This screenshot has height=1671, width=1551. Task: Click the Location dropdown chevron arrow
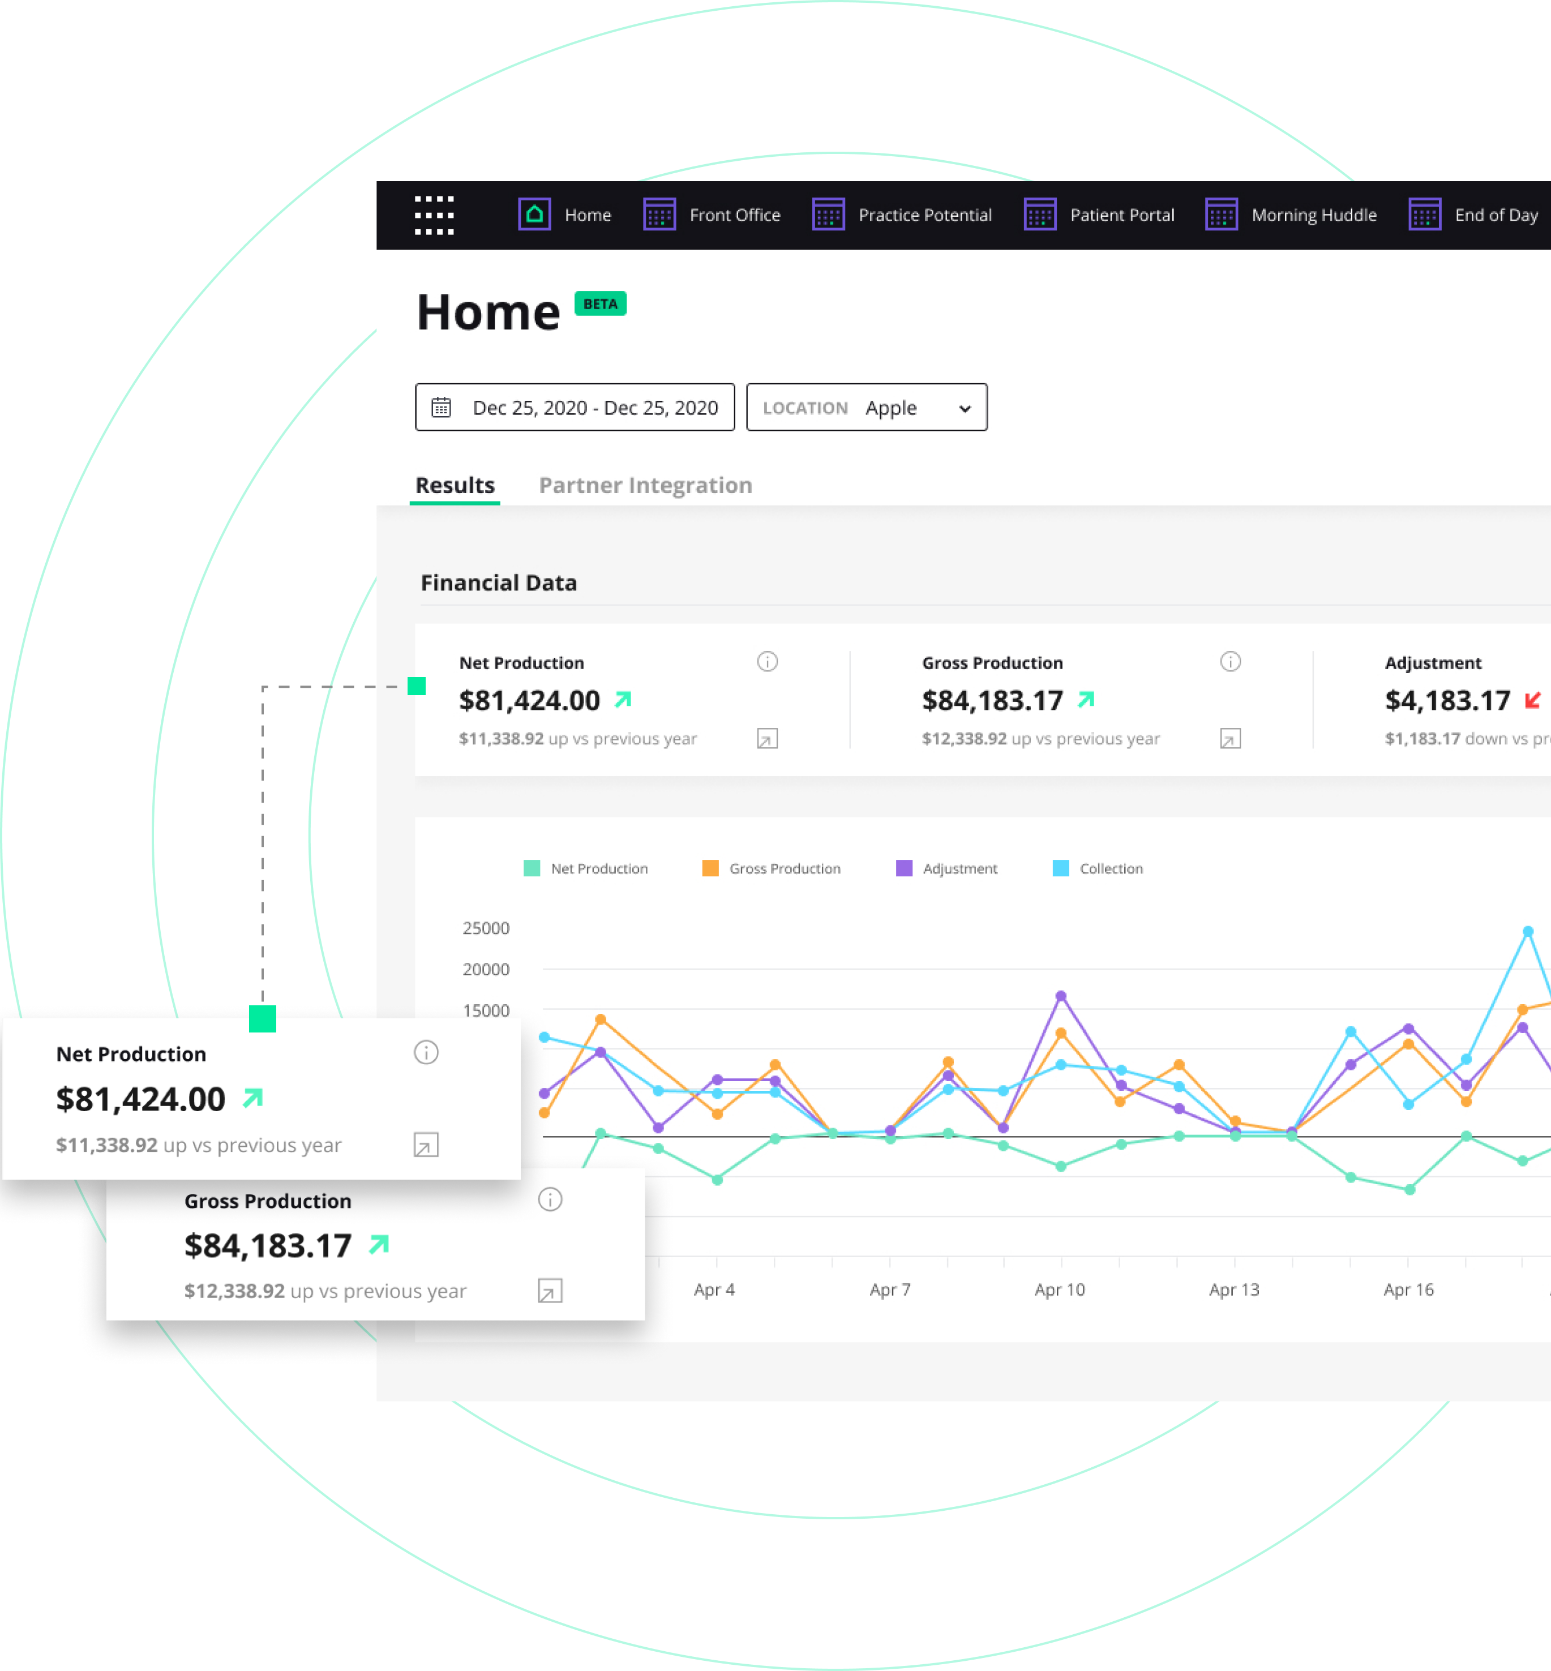tap(965, 409)
